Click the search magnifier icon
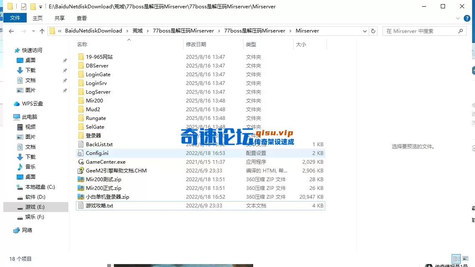Image resolution: width=475 pixels, height=267 pixels. tap(460, 31)
